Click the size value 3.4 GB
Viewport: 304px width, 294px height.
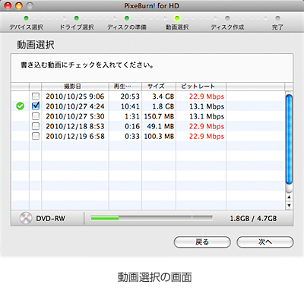coord(163,96)
